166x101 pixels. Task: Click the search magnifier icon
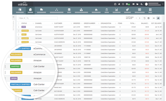coord(28,18)
